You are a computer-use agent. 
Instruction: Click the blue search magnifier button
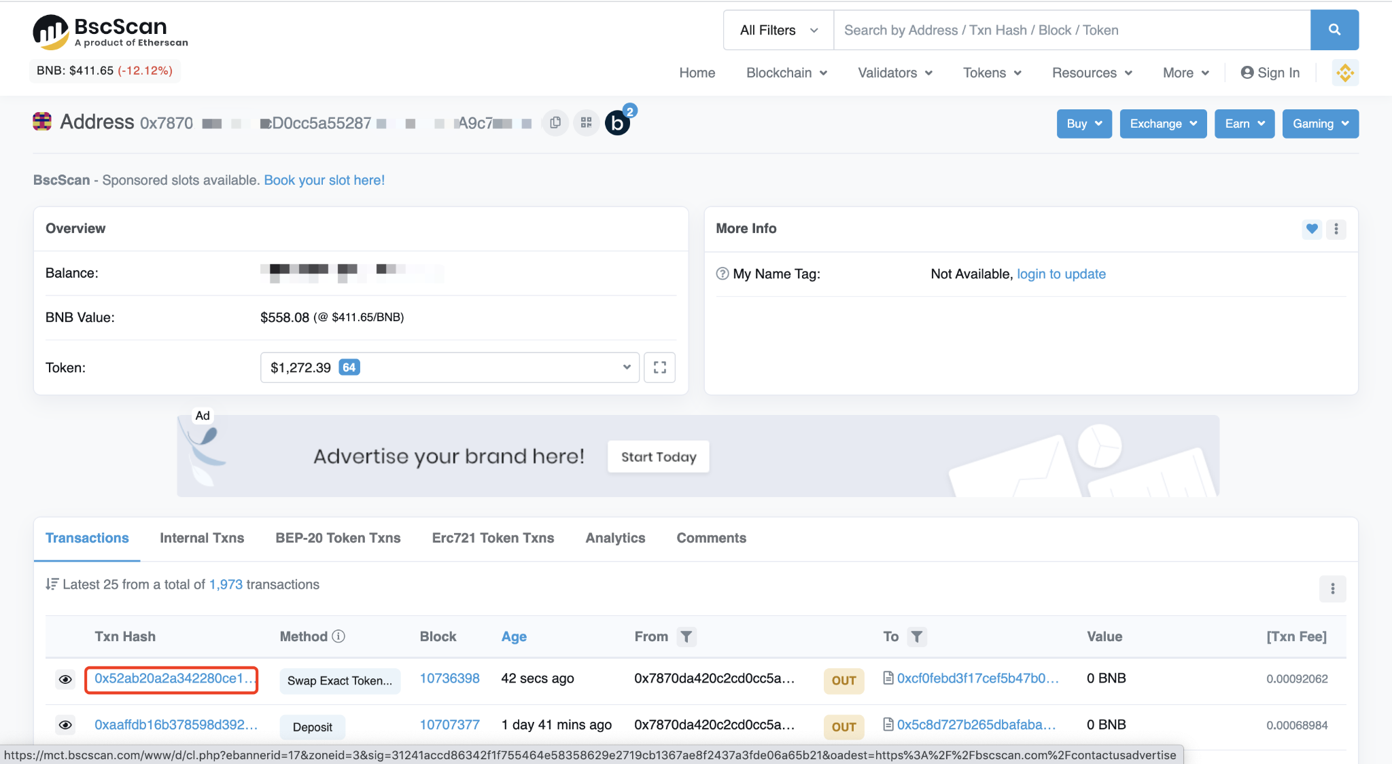pos(1334,30)
